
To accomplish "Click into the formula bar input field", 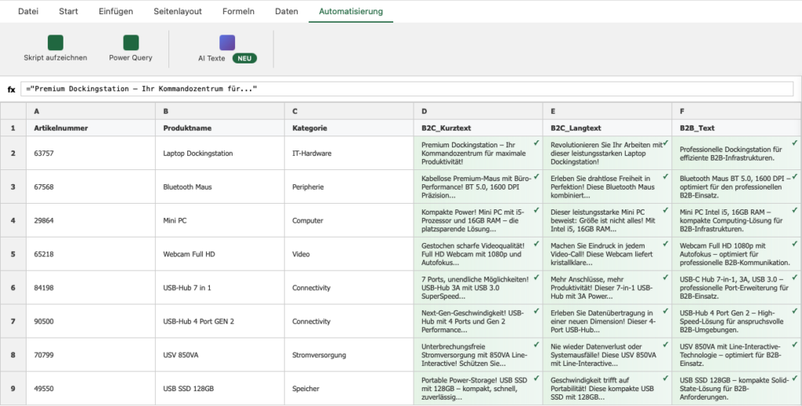I will point(407,89).
